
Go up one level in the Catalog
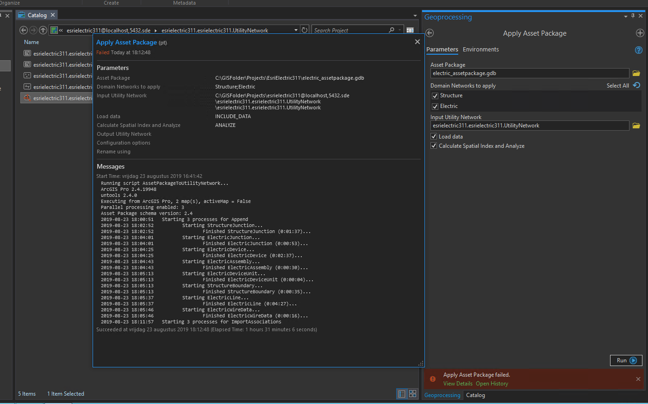pos(43,30)
